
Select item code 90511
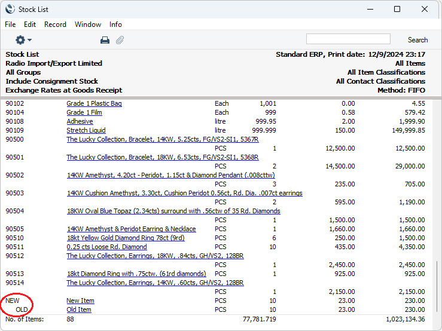[x=15, y=247]
